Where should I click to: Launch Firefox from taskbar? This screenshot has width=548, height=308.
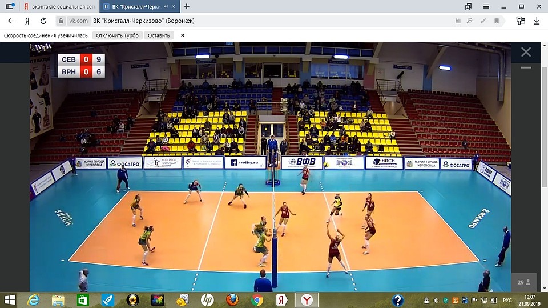[232, 300]
